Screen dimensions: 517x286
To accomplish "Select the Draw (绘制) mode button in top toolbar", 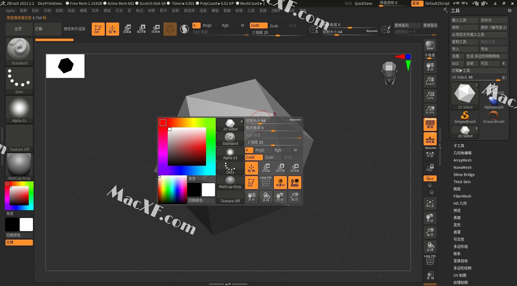I will pyautogui.click(x=112, y=29).
